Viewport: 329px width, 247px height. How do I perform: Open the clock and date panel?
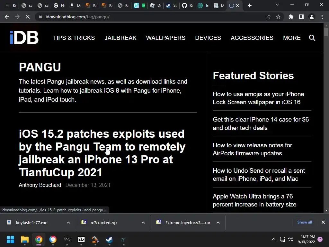click(306, 239)
